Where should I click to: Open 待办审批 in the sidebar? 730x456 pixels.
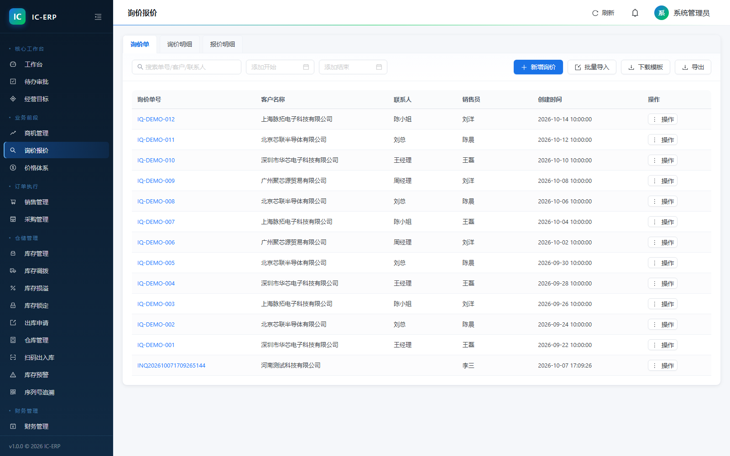57,82
